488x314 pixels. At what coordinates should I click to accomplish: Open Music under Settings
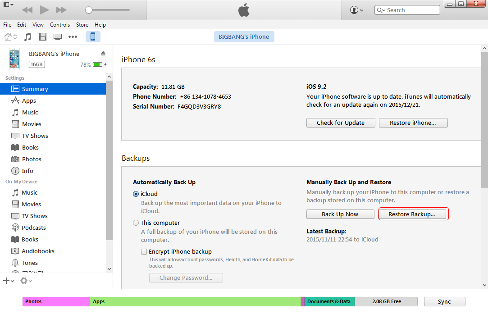tap(53, 112)
